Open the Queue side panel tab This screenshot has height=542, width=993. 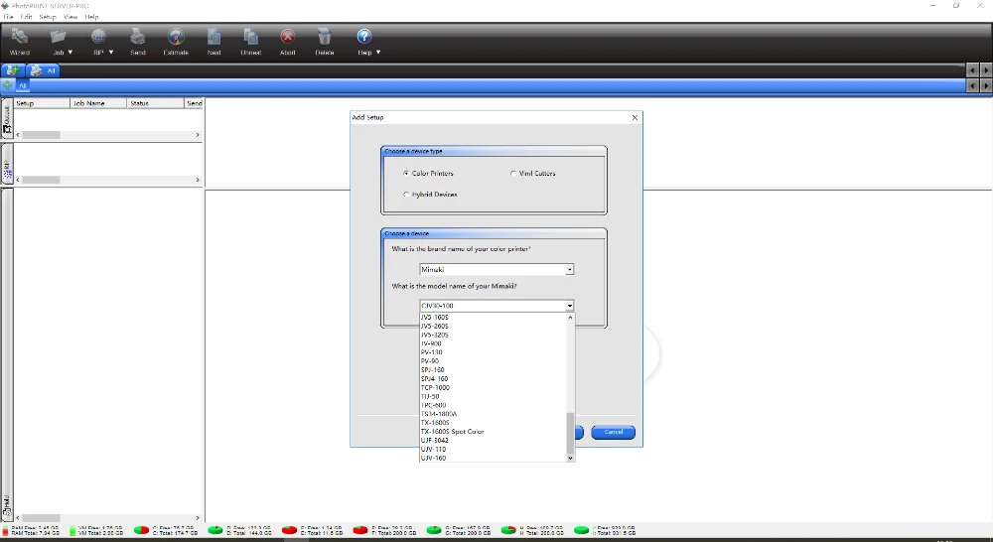coord(7,118)
